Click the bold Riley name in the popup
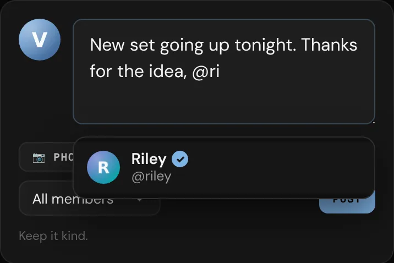 149,159
